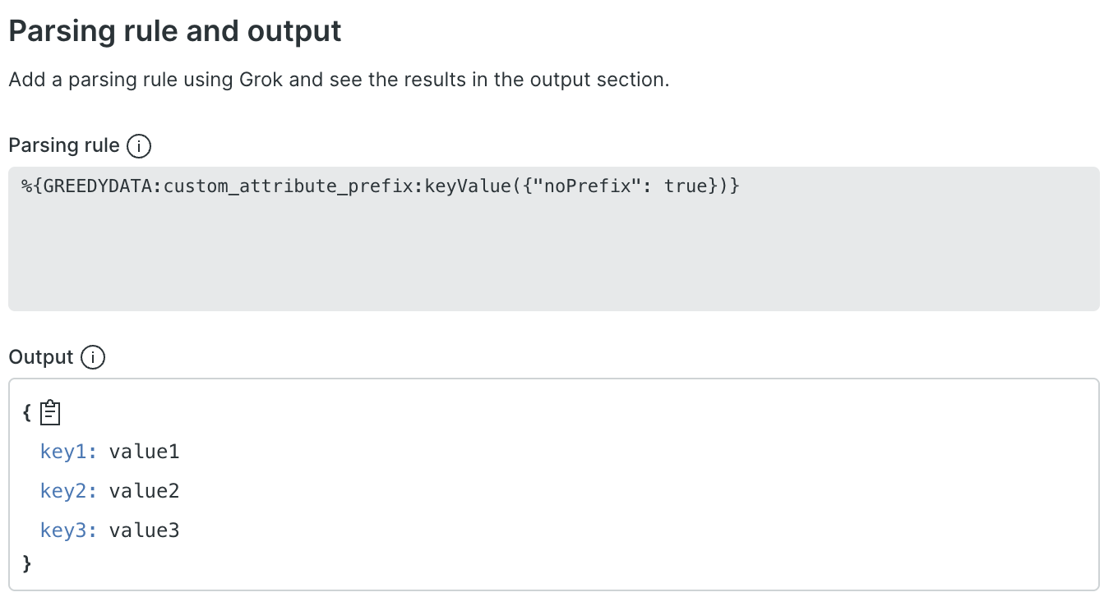The image size is (1118, 606).
Task: Click the Parsing rule and output heading
Action: tap(174, 31)
